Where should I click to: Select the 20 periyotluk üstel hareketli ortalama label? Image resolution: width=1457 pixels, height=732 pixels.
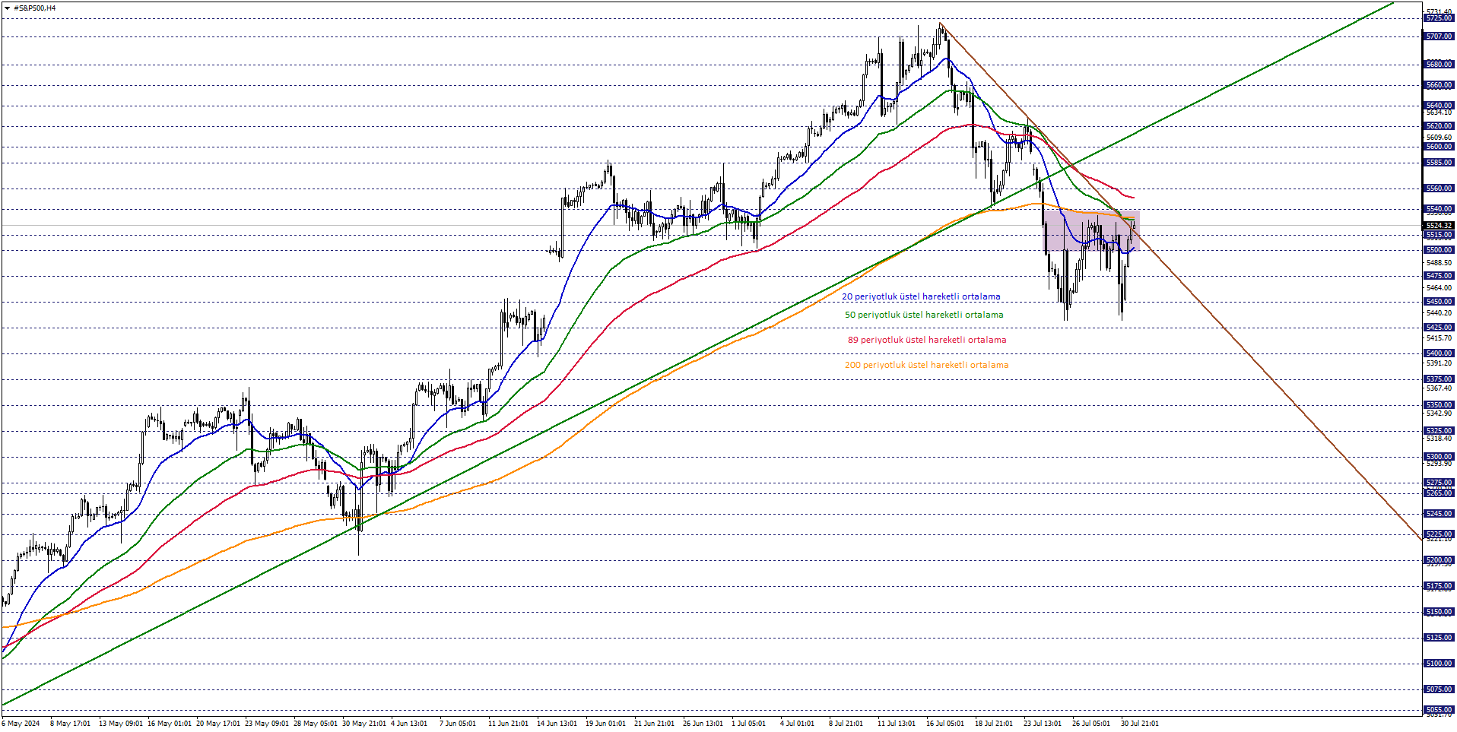(x=921, y=296)
